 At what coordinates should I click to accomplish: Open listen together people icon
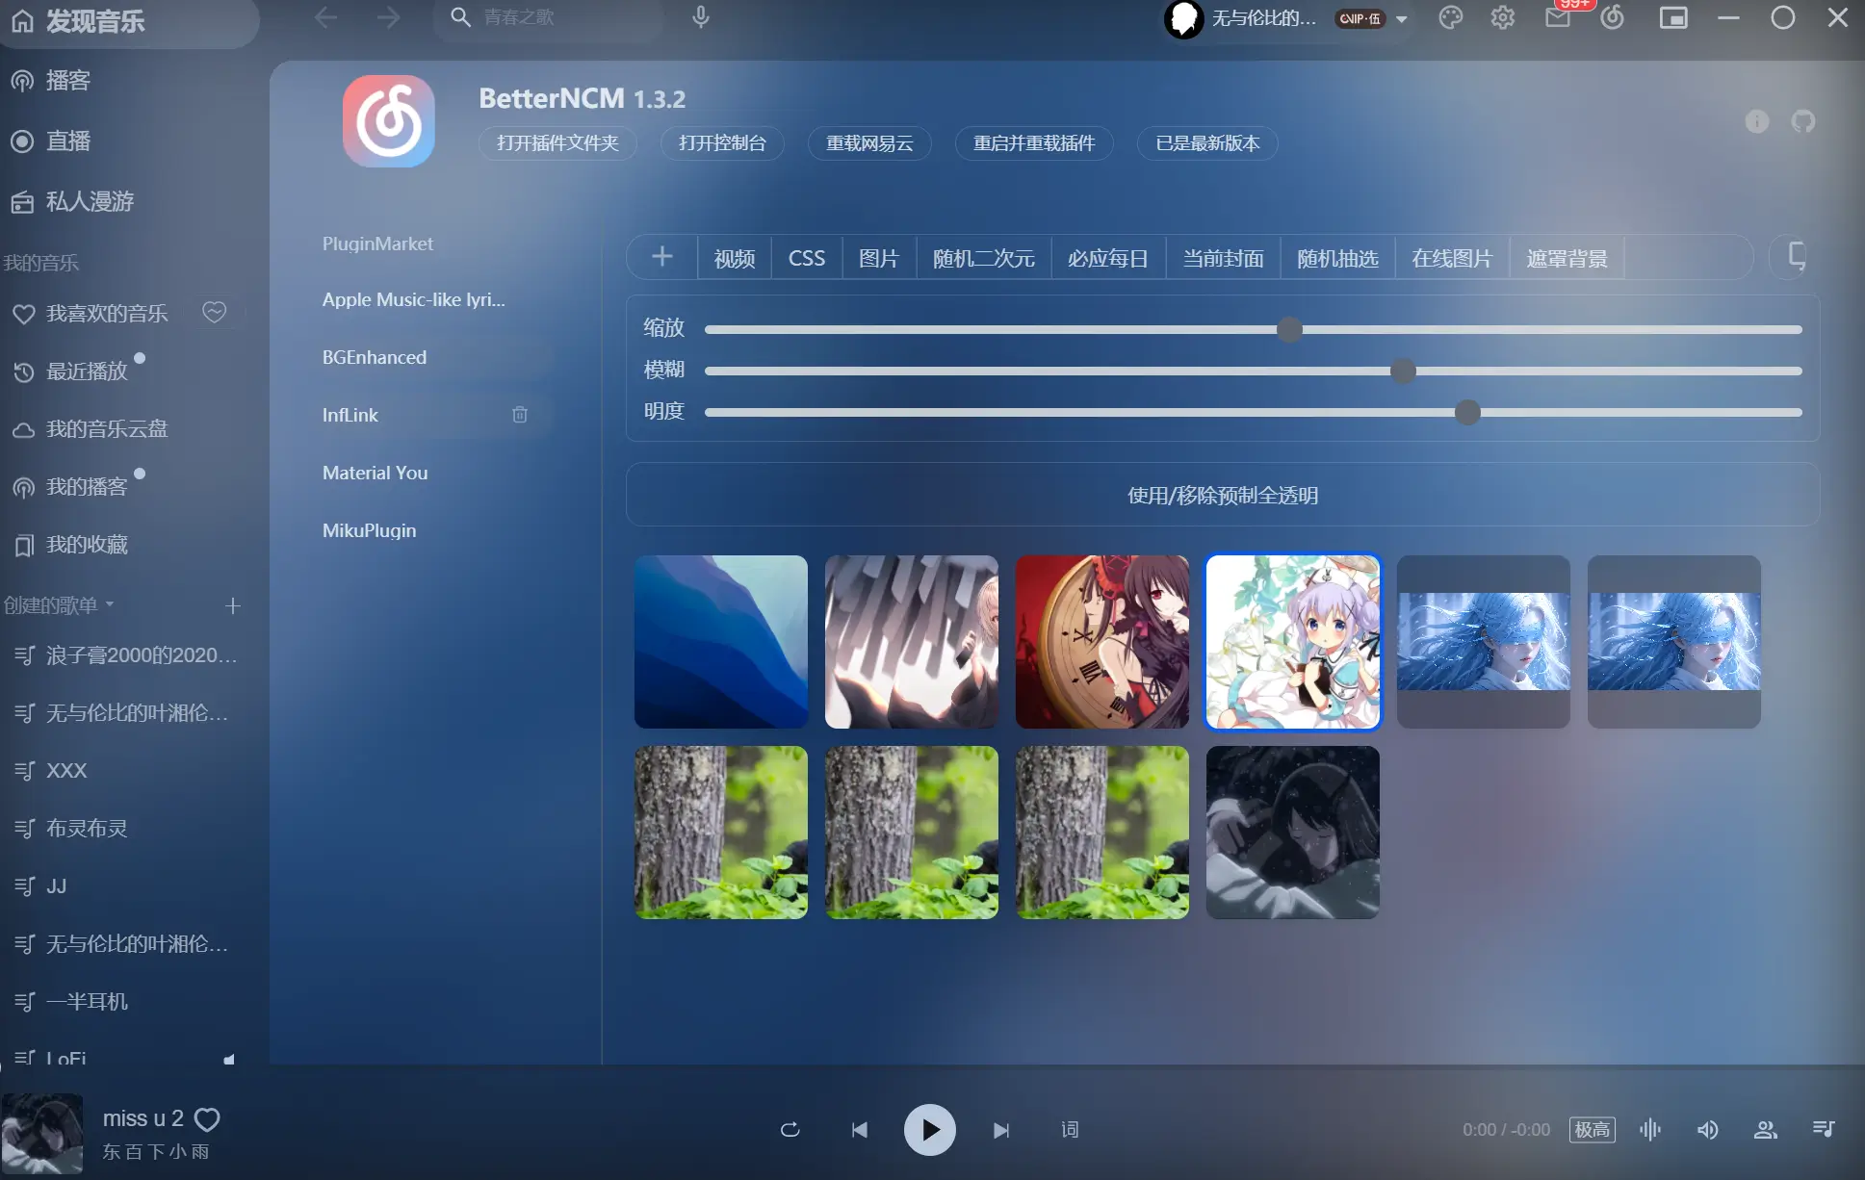(1765, 1129)
